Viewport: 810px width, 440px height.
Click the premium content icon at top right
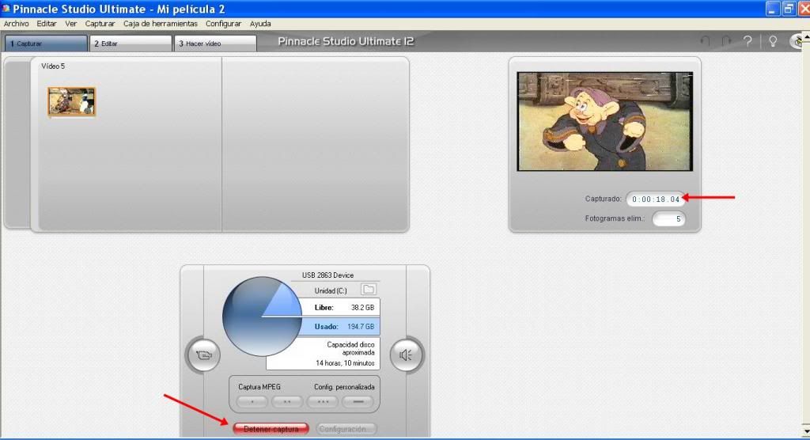pyautogui.click(x=799, y=41)
